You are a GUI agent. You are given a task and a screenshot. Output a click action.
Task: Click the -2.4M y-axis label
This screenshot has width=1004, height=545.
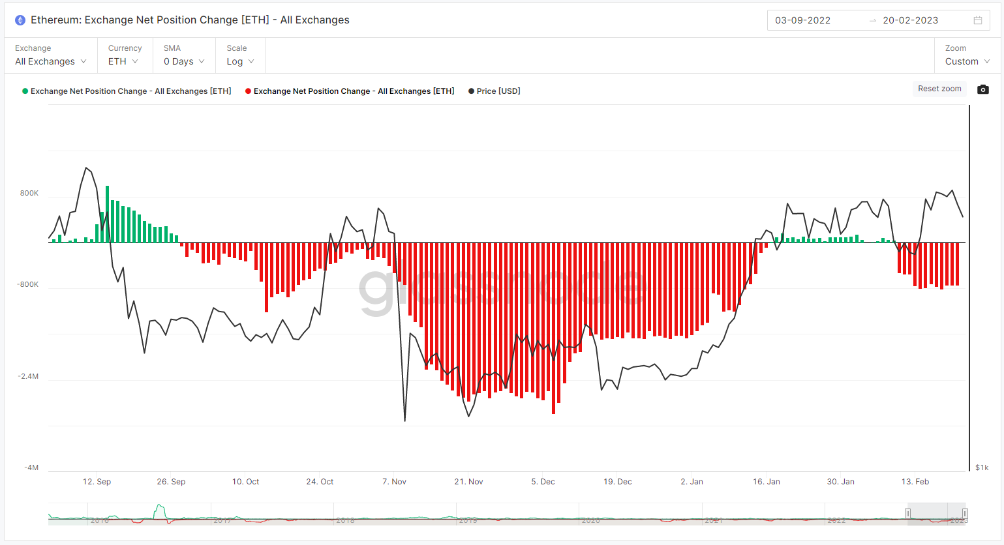click(x=28, y=377)
